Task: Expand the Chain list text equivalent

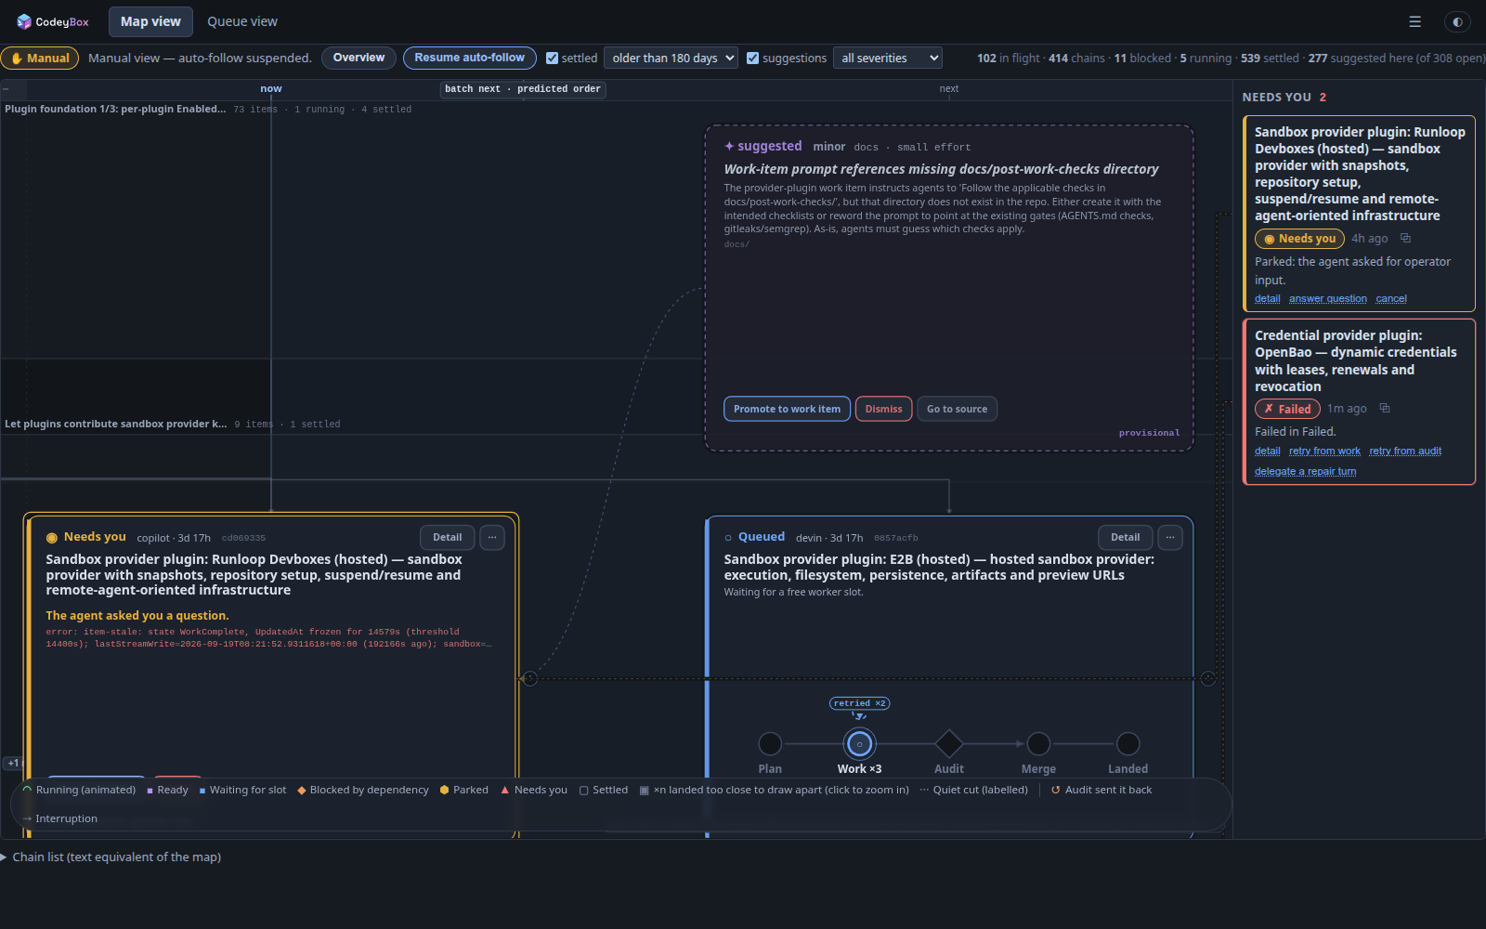Action: tap(111, 857)
